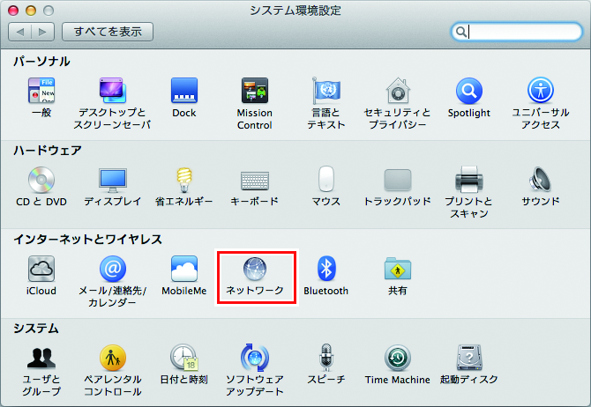Click the magnifying glass in search field

coord(460,32)
